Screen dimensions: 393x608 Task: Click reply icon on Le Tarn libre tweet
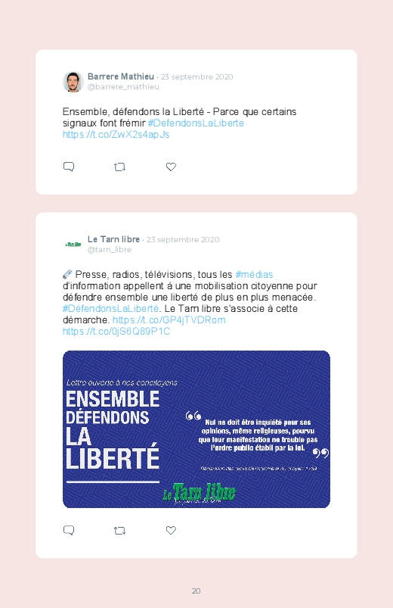(69, 530)
